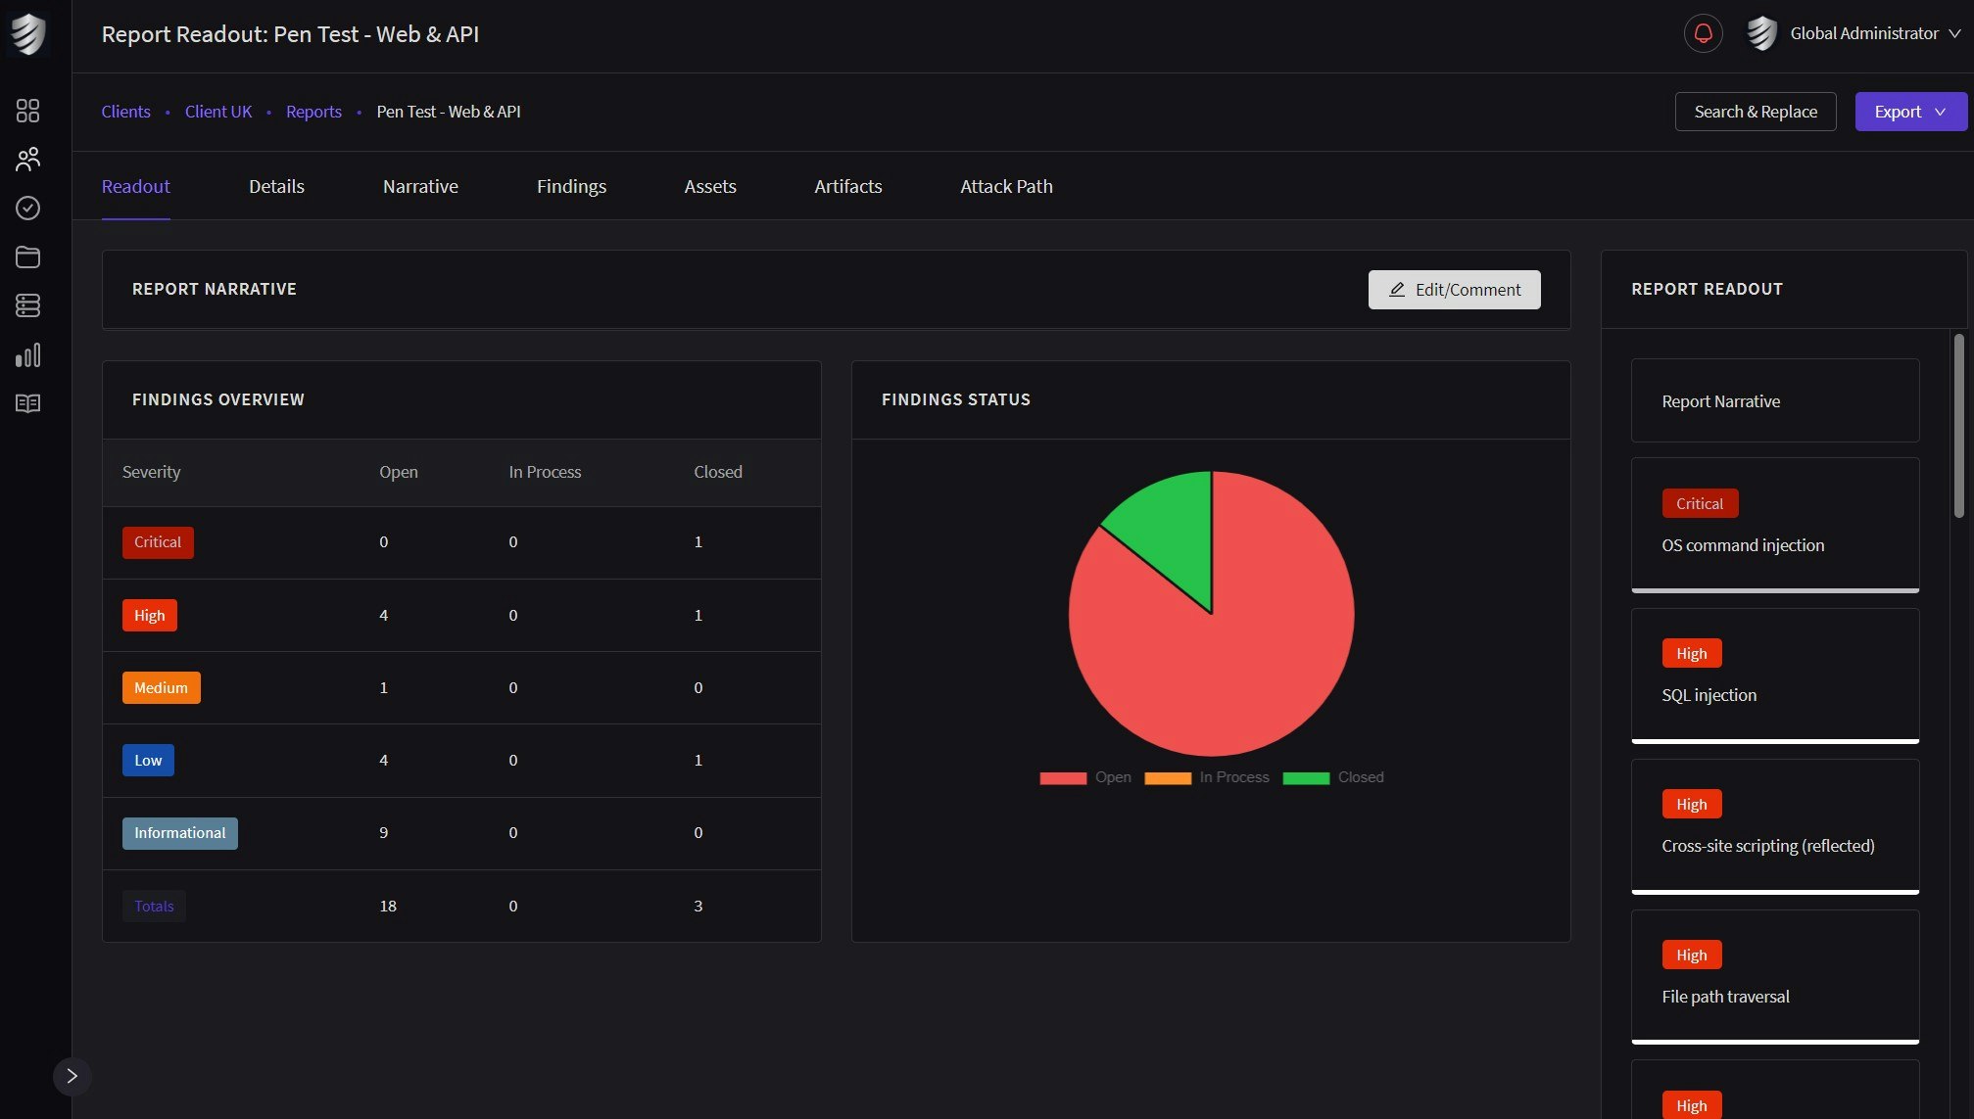
Task: Click the Totals label in overview table
Action: coord(154,907)
